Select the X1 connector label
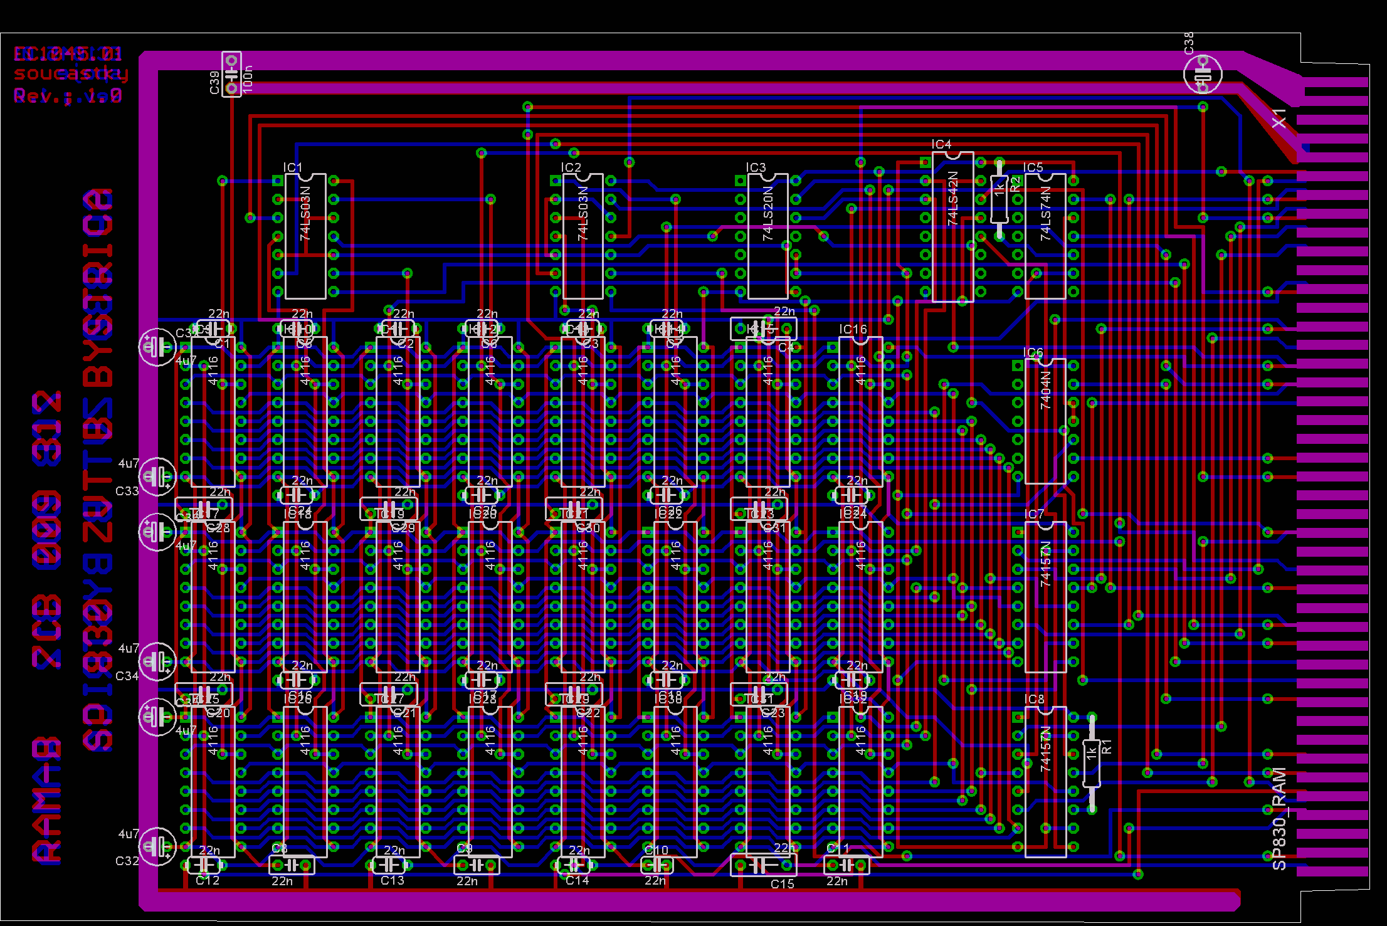 click(1279, 118)
